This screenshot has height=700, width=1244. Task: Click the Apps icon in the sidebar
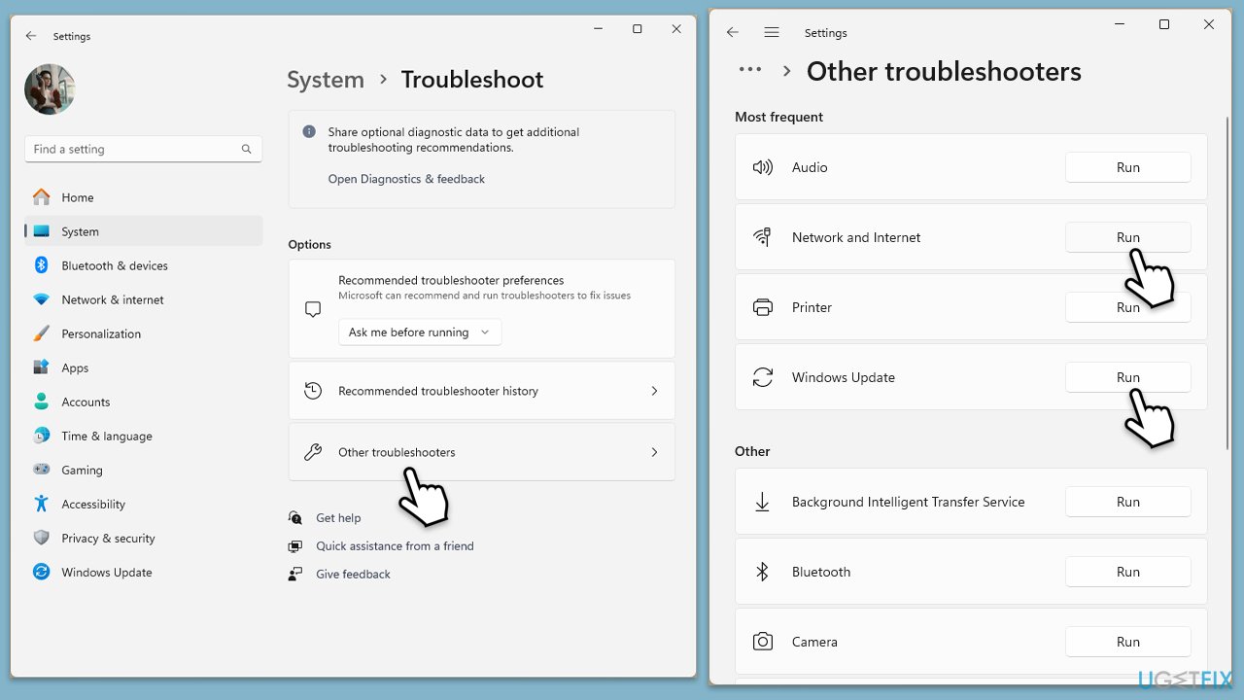(x=41, y=367)
